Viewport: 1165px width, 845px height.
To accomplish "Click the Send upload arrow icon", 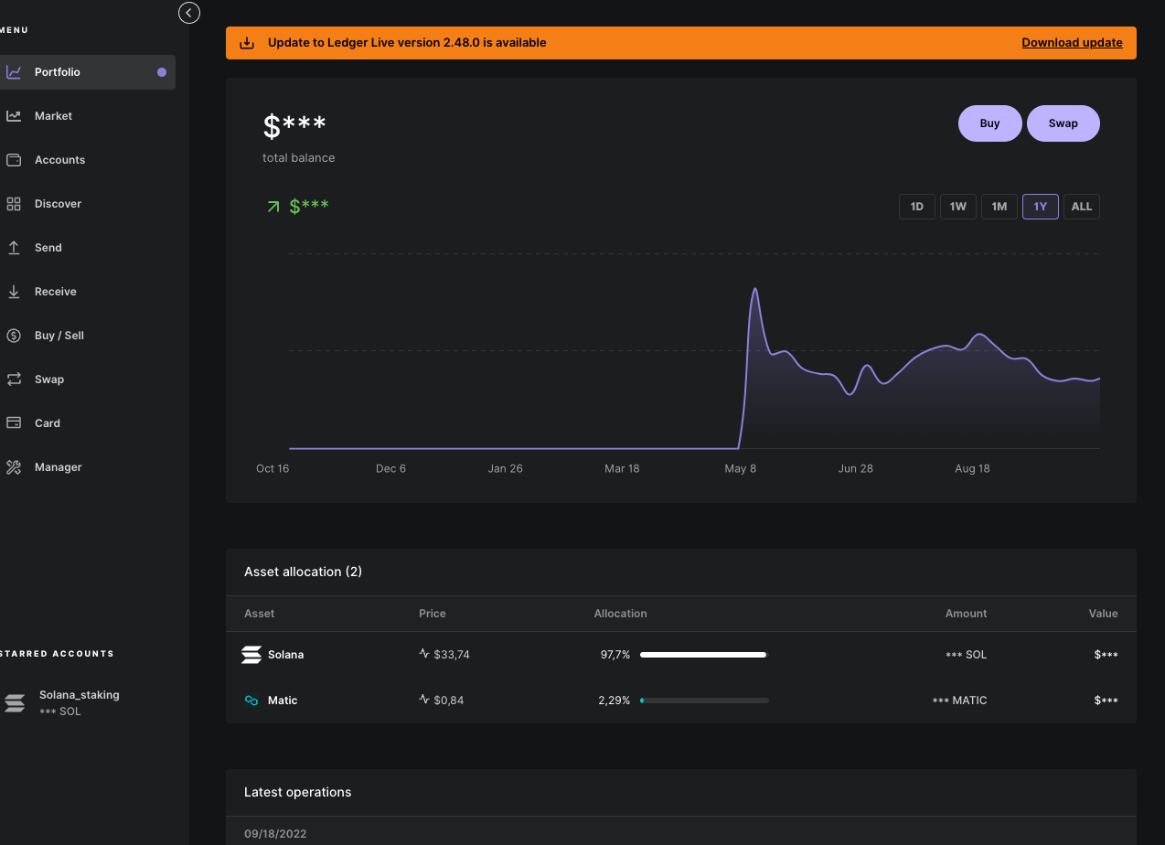I will 14,248.
